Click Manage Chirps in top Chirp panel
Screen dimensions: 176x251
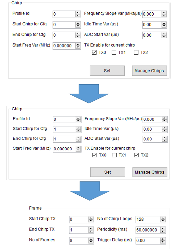(149, 71)
